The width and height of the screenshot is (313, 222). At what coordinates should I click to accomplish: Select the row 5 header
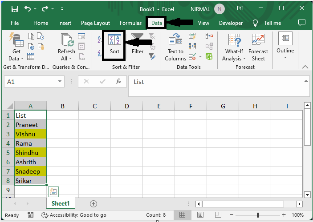(8, 153)
